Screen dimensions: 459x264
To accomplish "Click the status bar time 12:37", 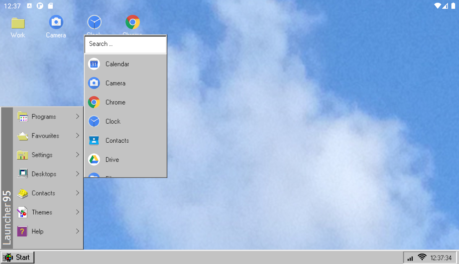I will point(12,6).
